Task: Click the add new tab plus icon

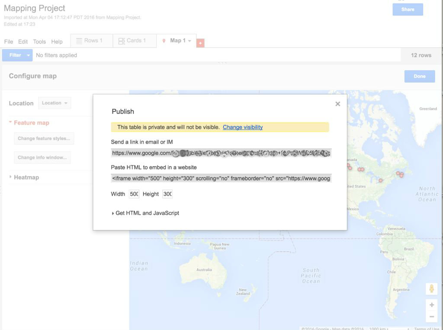Action: pyautogui.click(x=200, y=43)
